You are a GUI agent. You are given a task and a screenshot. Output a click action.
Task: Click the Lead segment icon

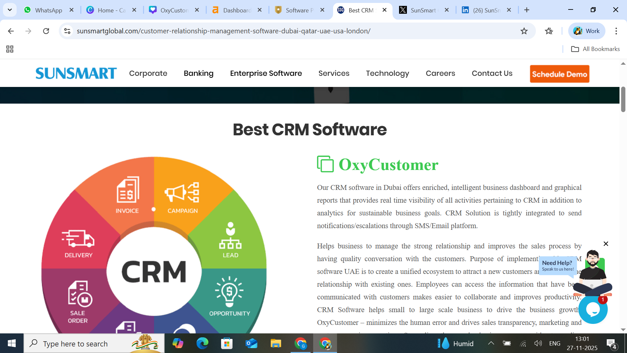(230, 235)
